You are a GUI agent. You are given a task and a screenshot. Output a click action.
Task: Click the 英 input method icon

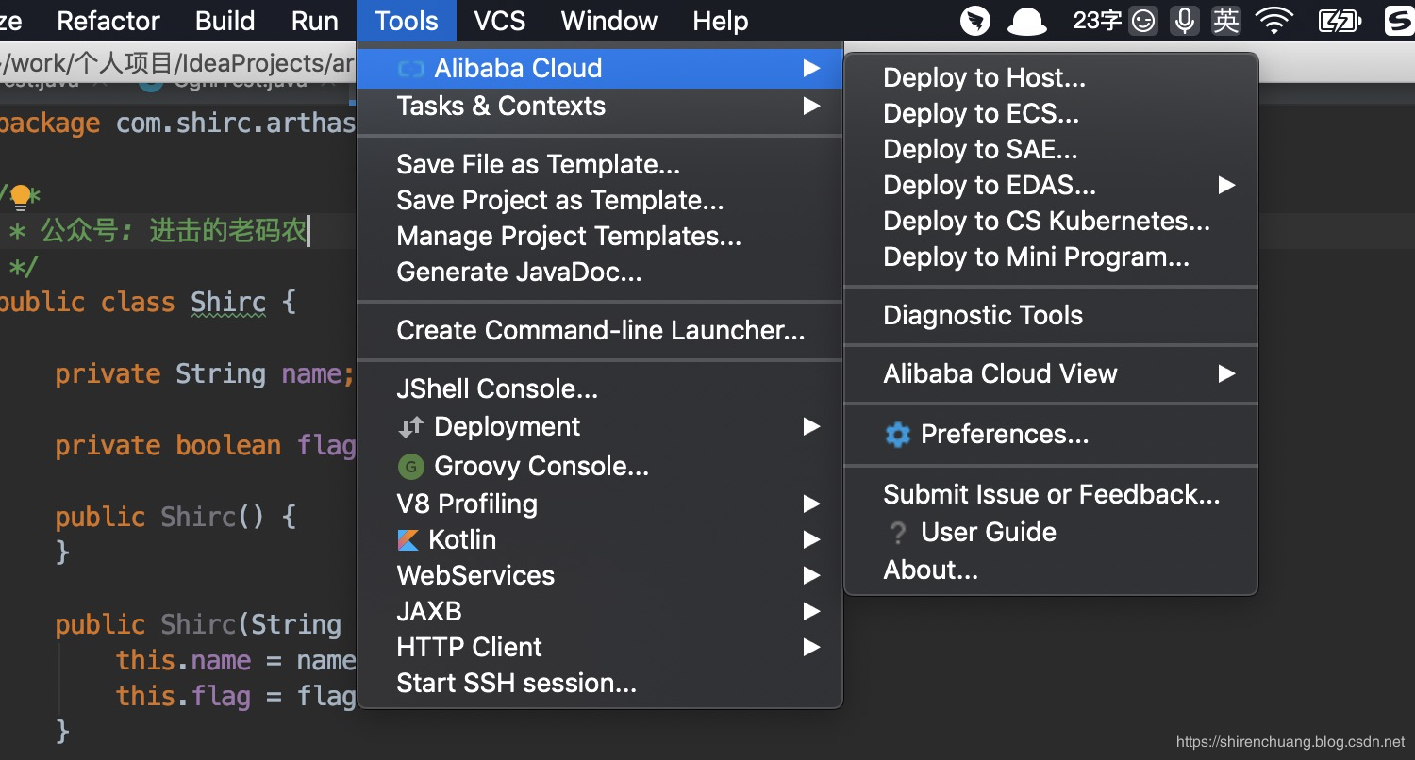(1226, 21)
